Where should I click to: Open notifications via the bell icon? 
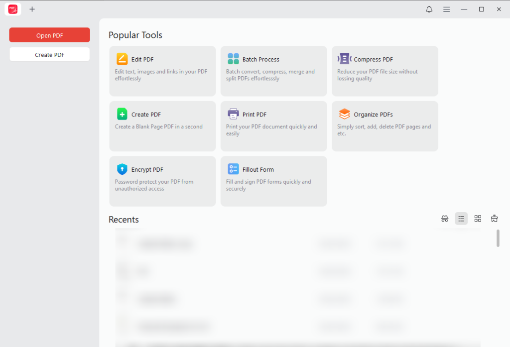click(x=429, y=9)
